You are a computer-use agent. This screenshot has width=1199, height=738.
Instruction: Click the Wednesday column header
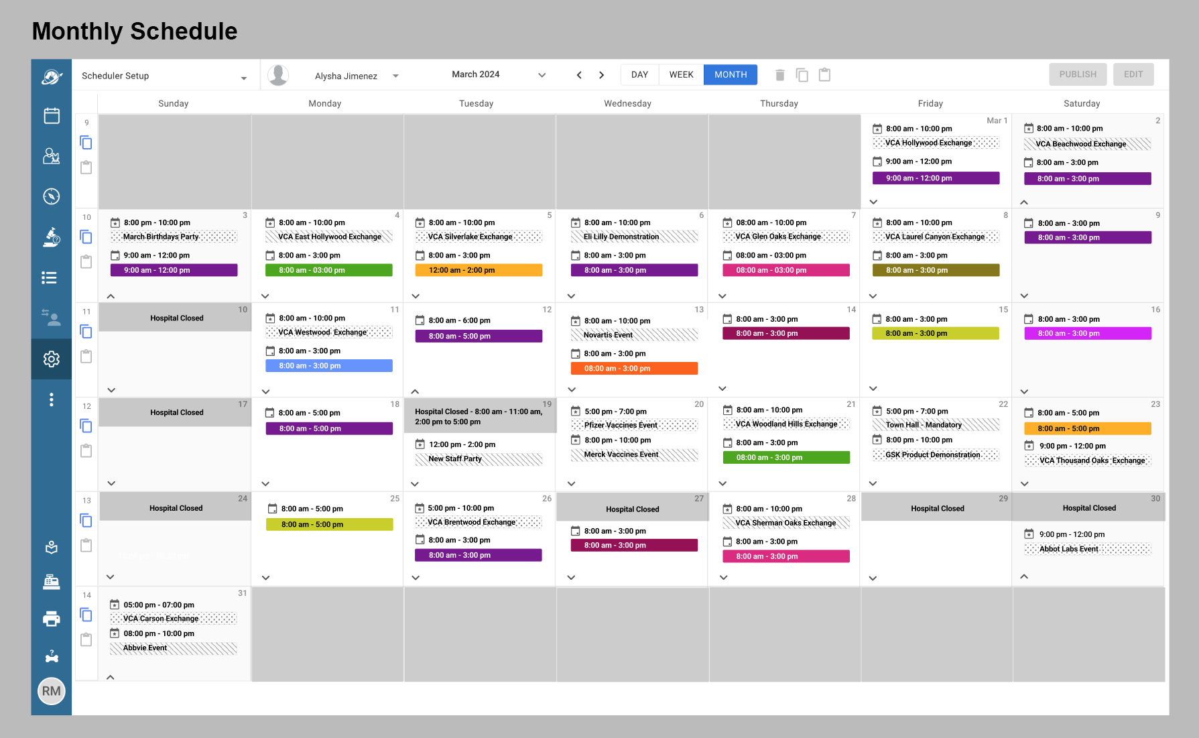[x=627, y=103]
